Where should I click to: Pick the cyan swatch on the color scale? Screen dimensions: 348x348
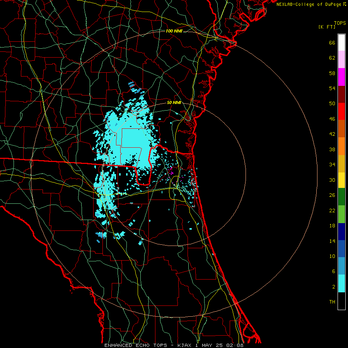[341, 283]
